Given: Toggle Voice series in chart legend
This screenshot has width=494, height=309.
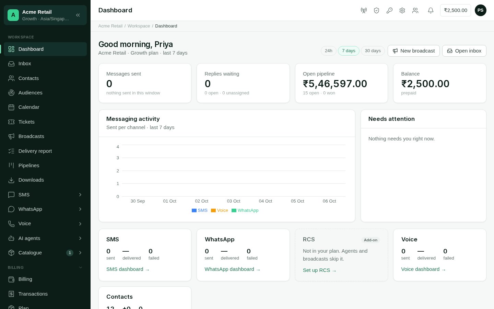Looking at the screenshot, I should (x=220, y=210).
